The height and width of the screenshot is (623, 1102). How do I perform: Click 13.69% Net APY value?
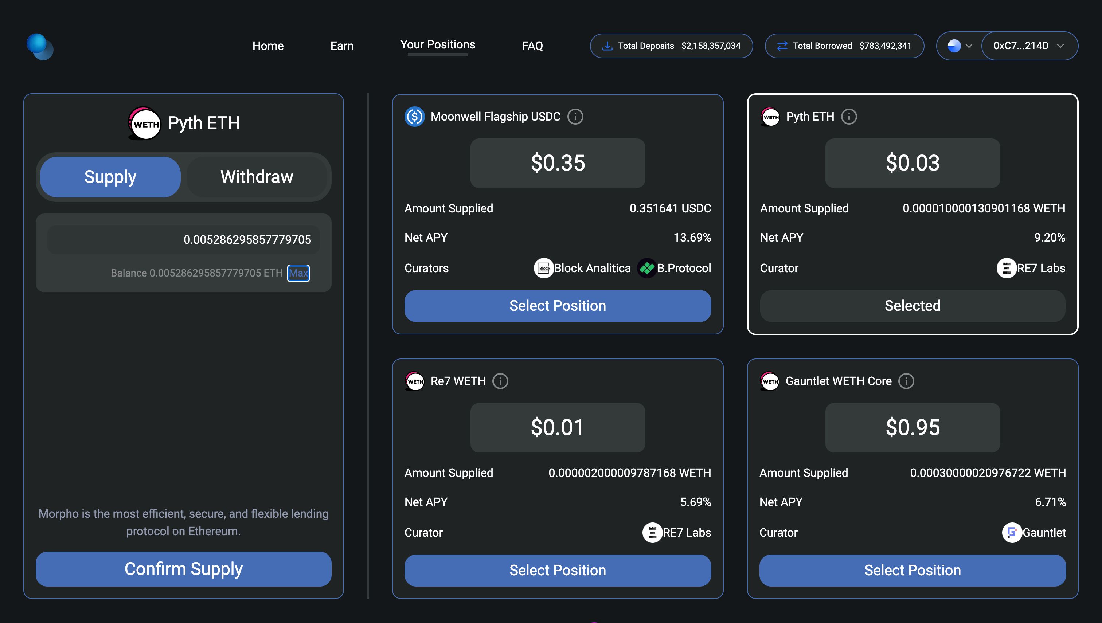[x=692, y=238]
